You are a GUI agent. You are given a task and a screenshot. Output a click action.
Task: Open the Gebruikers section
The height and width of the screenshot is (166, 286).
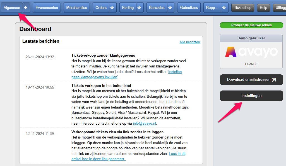point(189,7)
